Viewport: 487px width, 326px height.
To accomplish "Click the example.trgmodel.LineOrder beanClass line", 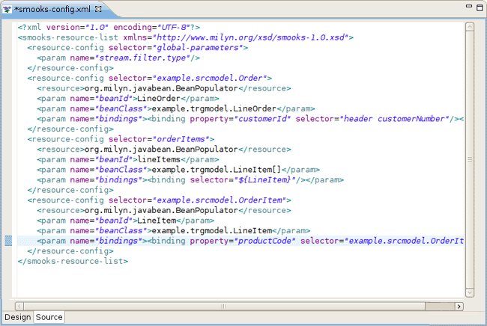I will point(176,108).
